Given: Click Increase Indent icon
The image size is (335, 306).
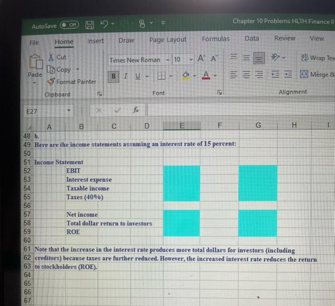Looking at the screenshot, I should click(288, 74).
